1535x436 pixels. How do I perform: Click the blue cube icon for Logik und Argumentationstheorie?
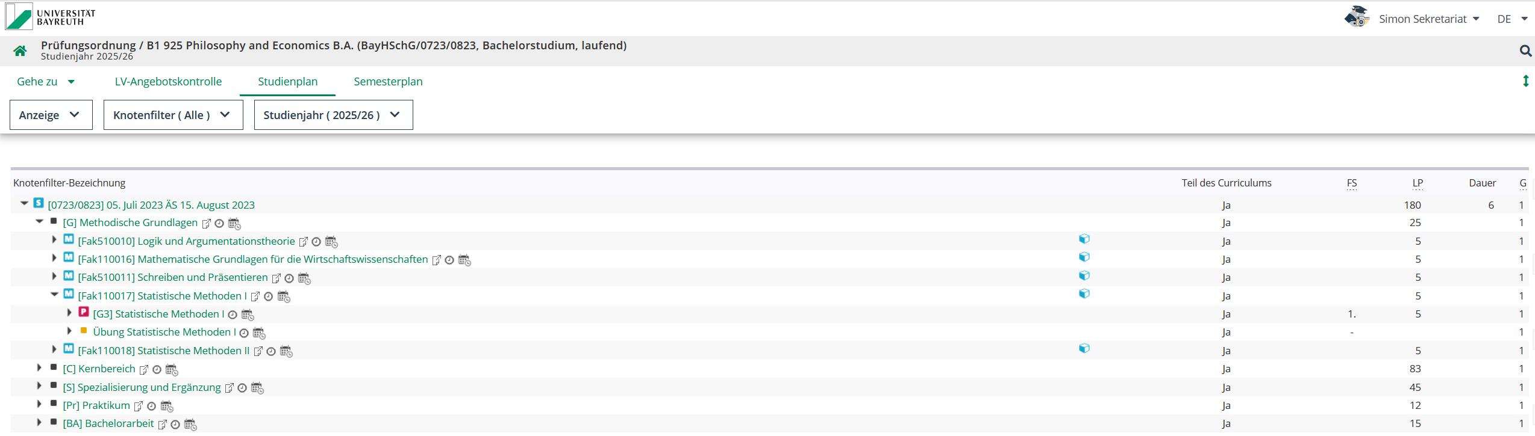tap(1084, 239)
